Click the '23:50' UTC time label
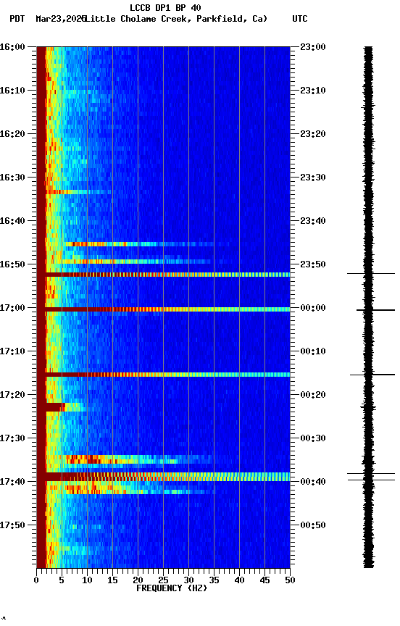Image resolution: width=400 pixels, height=626 pixels. tap(313, 264)
